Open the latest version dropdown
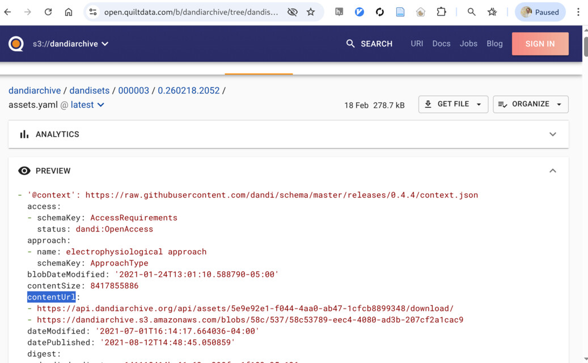 pos(87,104)
